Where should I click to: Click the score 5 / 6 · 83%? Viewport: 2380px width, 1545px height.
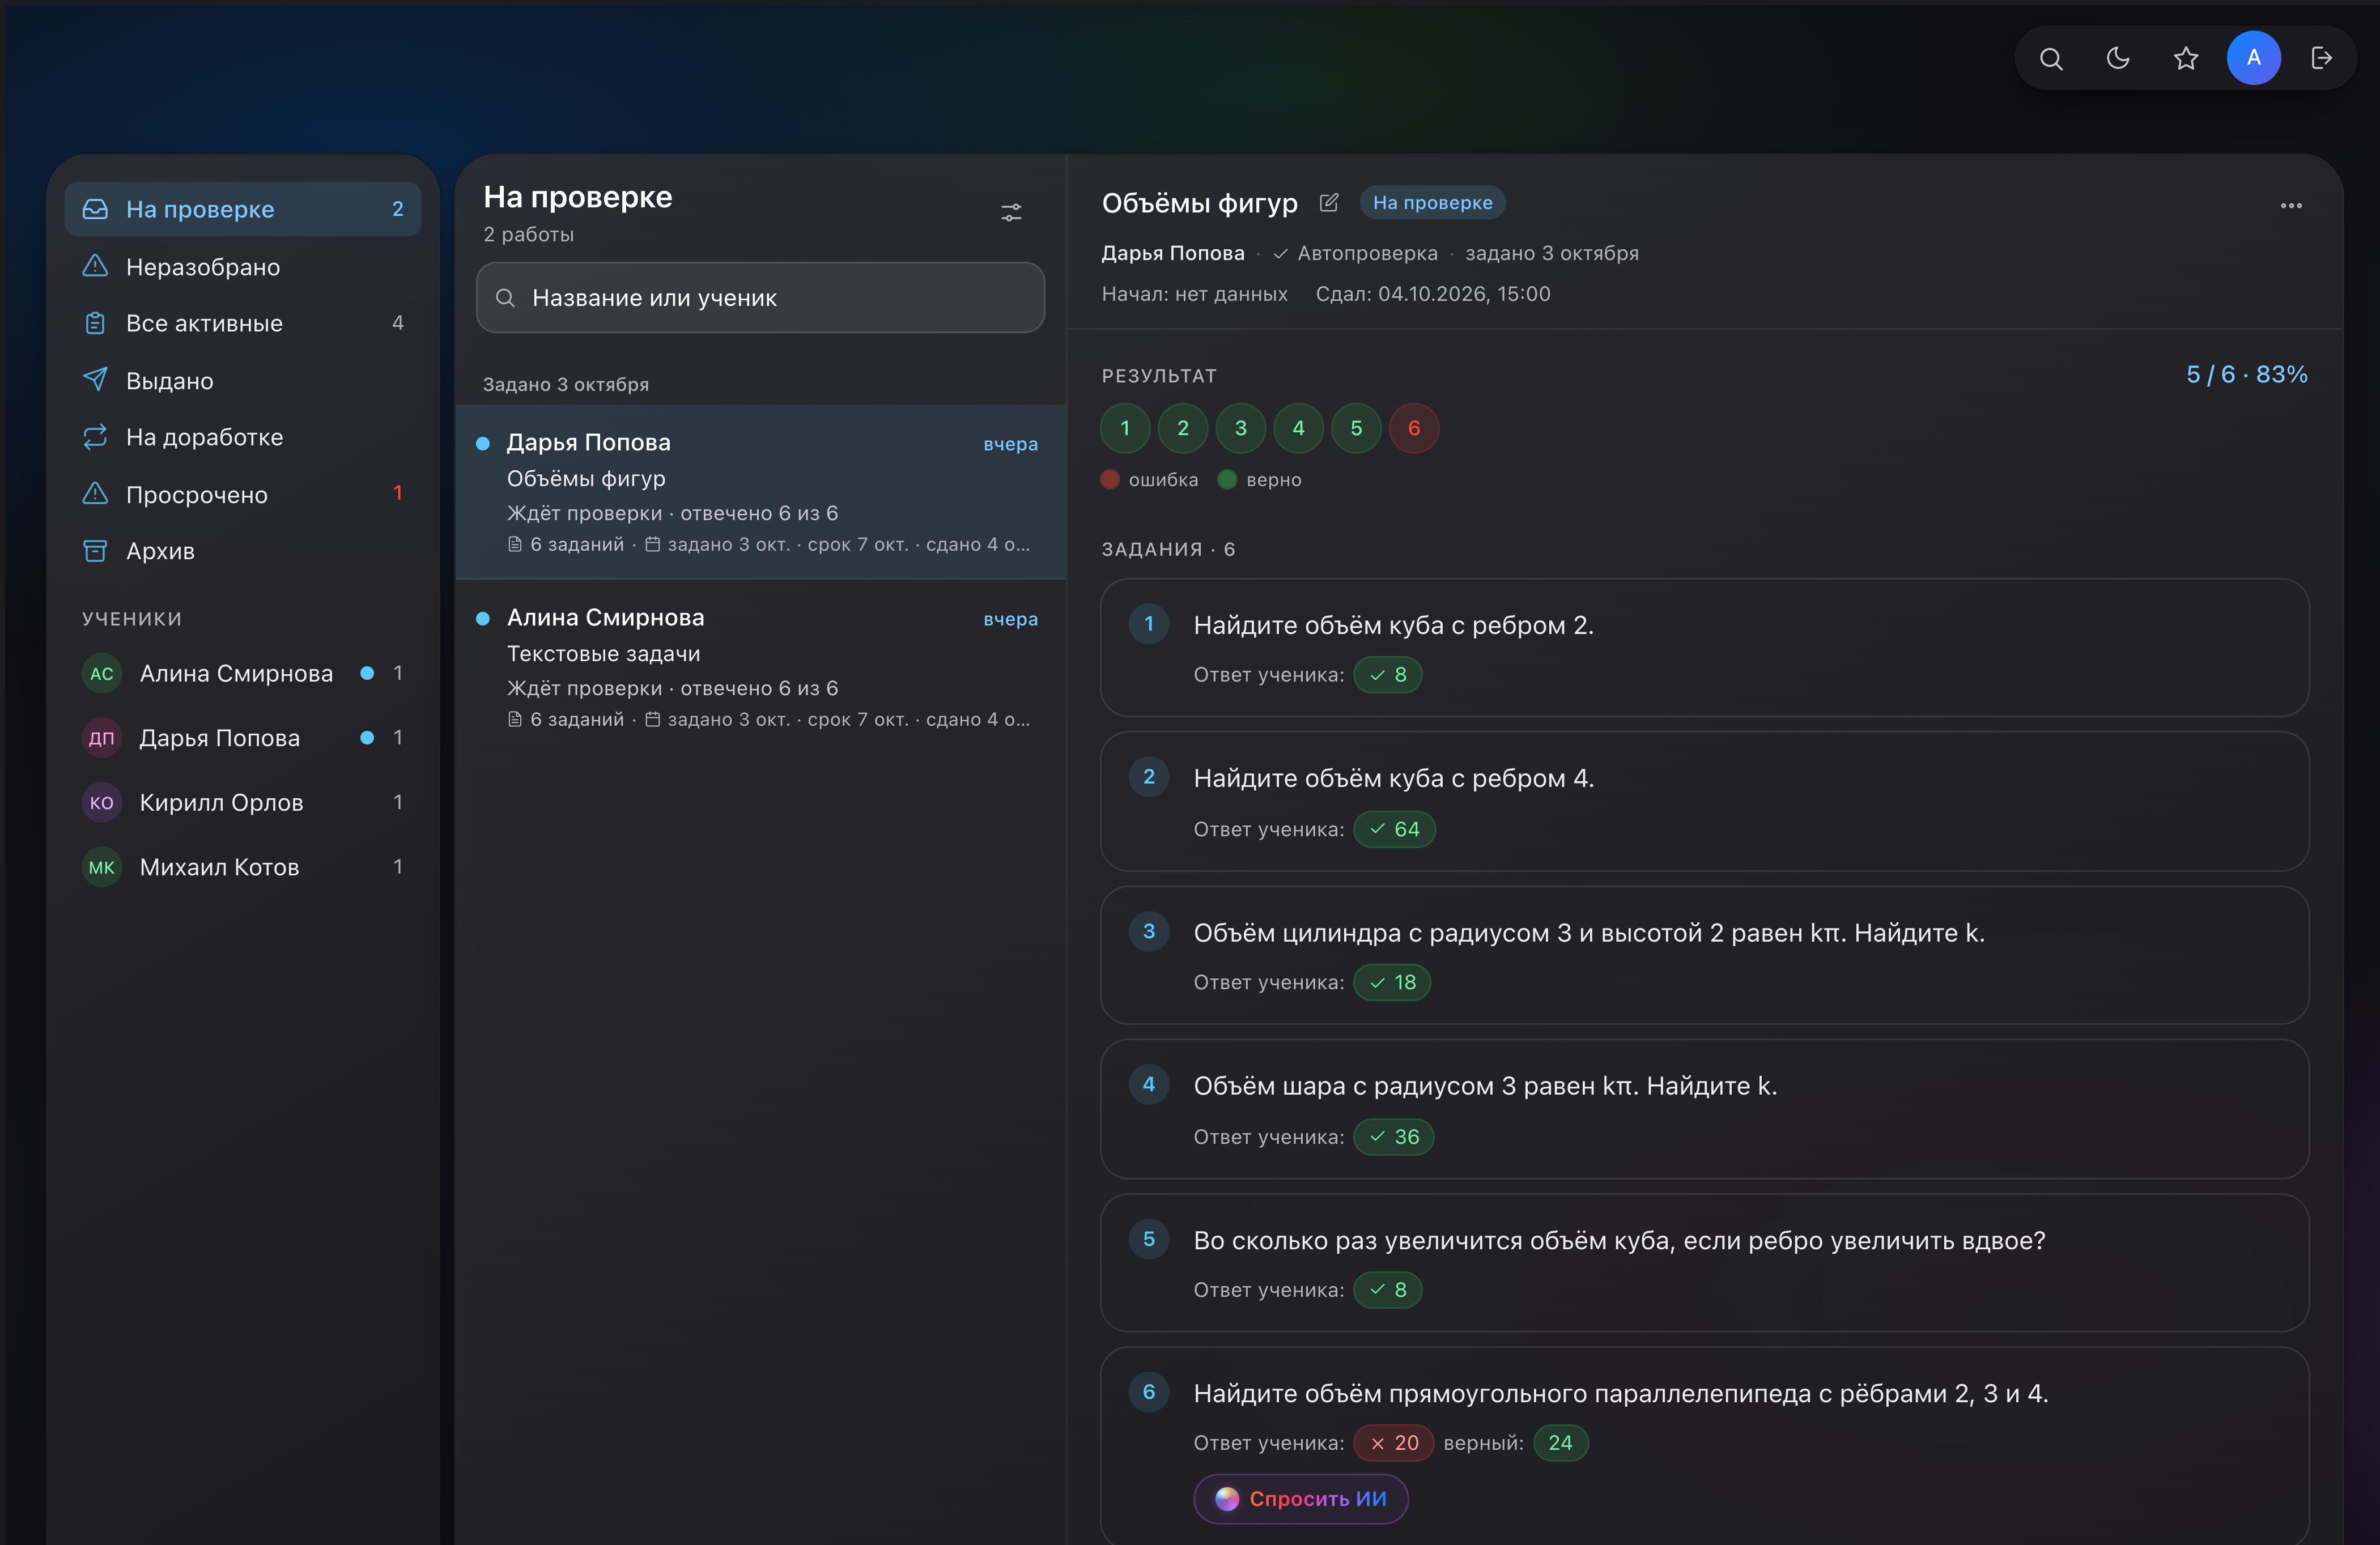[2246, 375]
